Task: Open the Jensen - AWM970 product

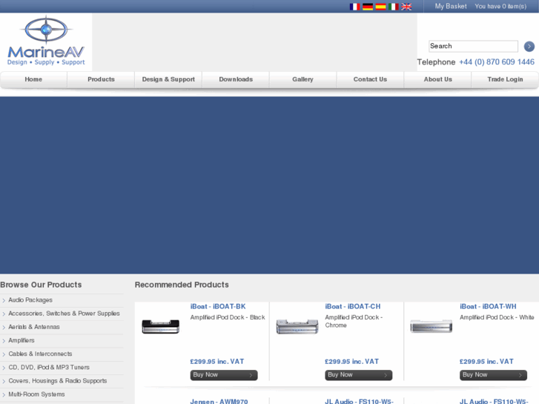Action: point(219,401)
